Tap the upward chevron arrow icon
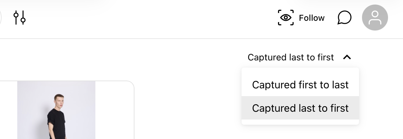The height and width of the screenshot is (139, 403). tap(347, 57)
